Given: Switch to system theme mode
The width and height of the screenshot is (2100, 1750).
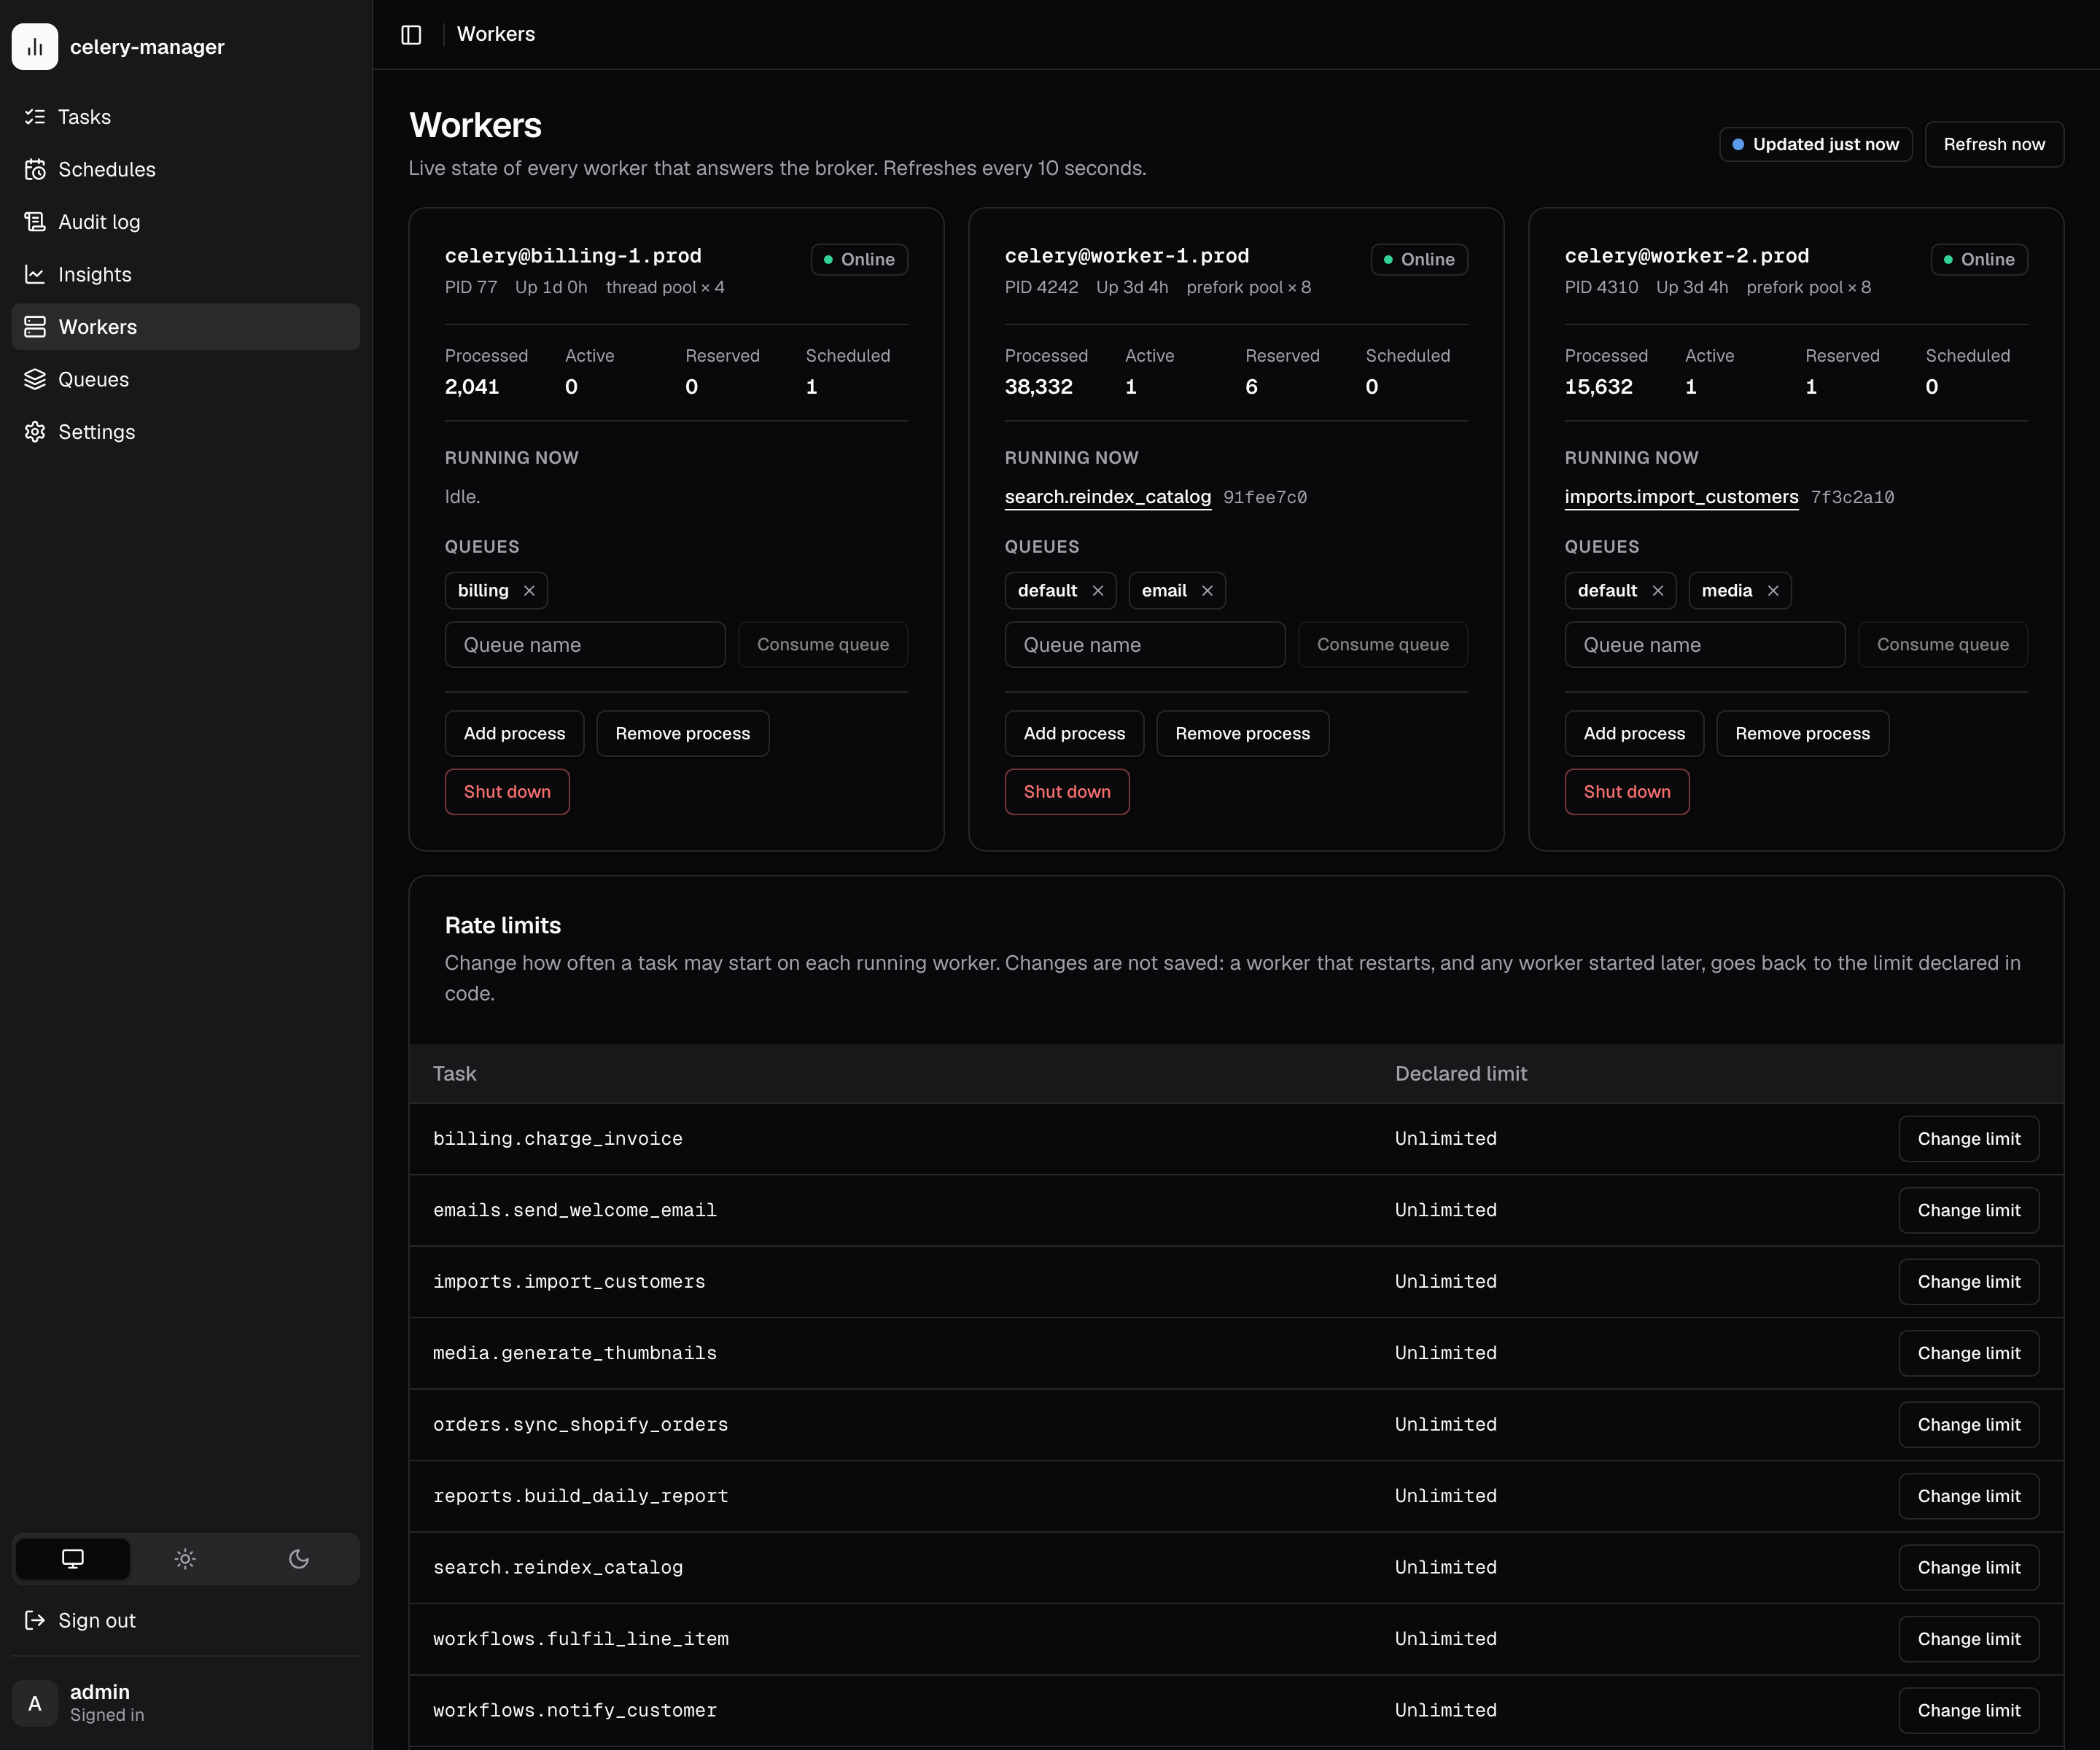Looking at the screenshot, I should click(73, 1559).
